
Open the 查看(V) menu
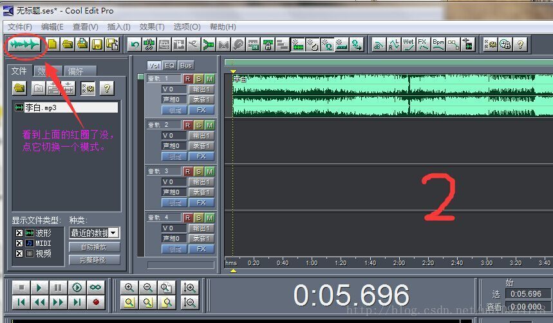[x=86, y=27]
